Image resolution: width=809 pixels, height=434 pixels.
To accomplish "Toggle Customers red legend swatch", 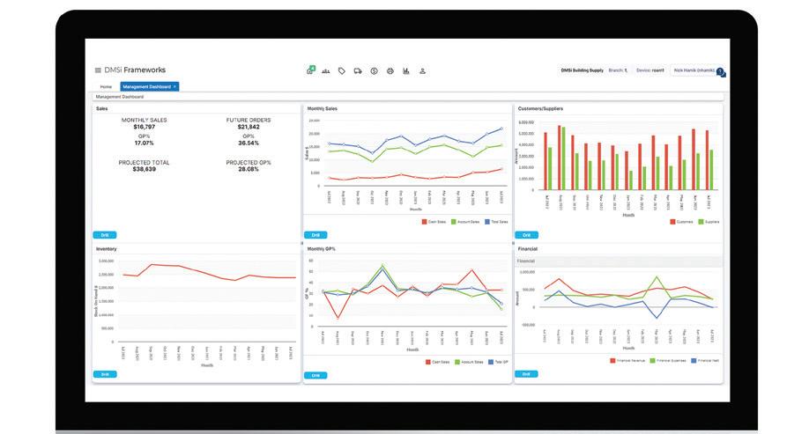I will (x=672, y=222).
